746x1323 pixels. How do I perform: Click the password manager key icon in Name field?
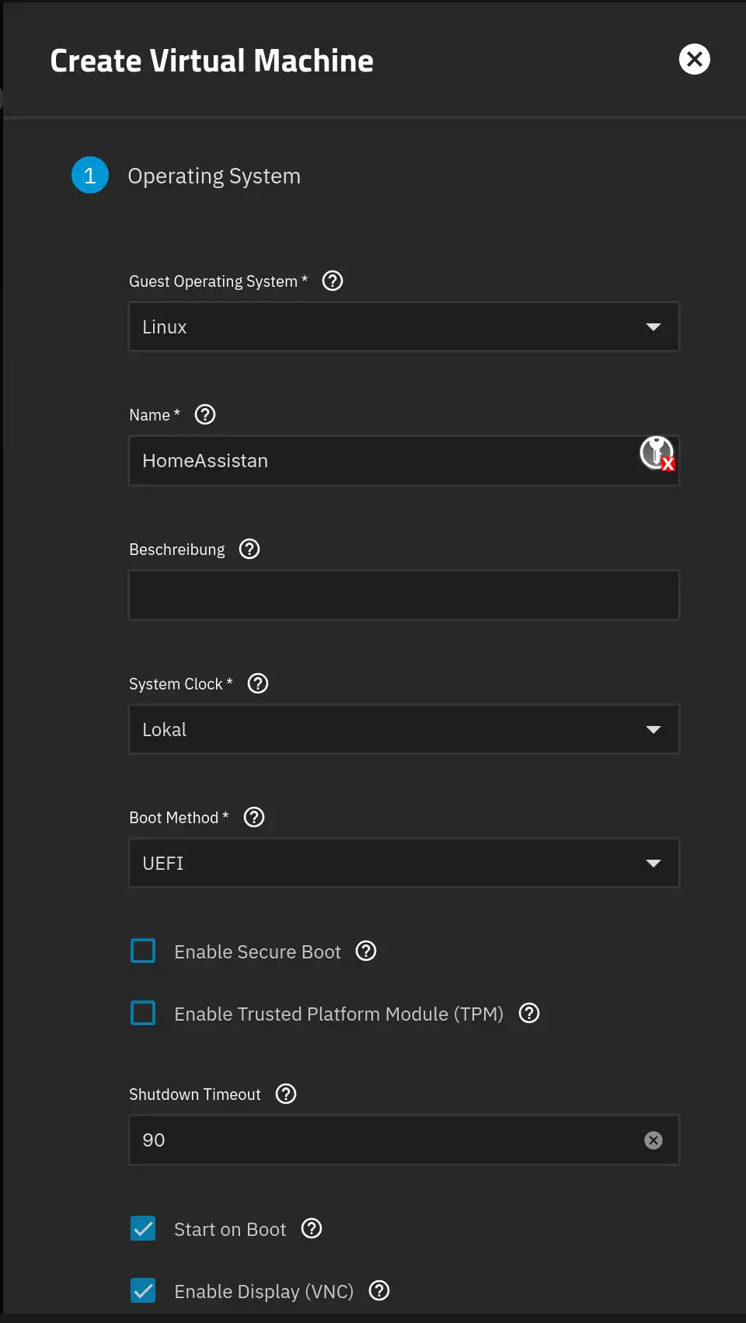[657, 453]
